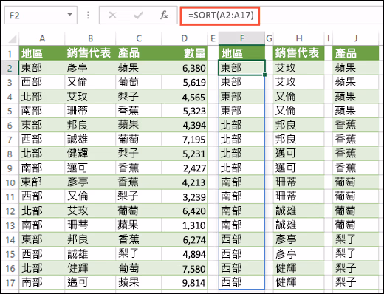
Task: Select cell C4 containing 梨子
Action: click(x=139, y=97)
